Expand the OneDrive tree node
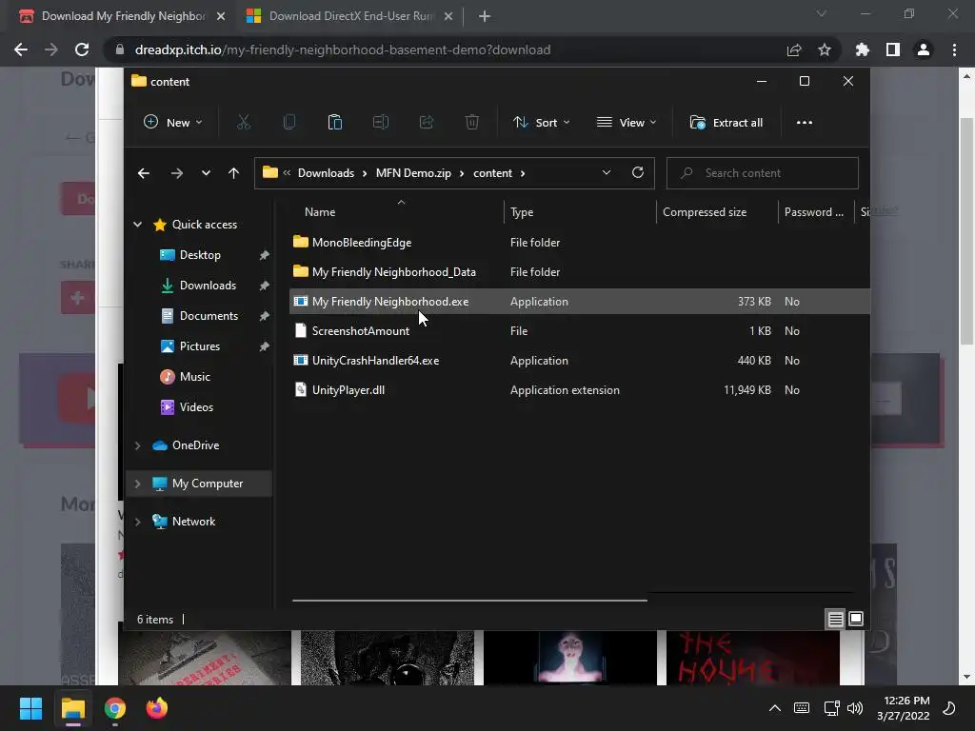Screen dimensions: 975x731 pyautogui.click(x=137, y=445)
